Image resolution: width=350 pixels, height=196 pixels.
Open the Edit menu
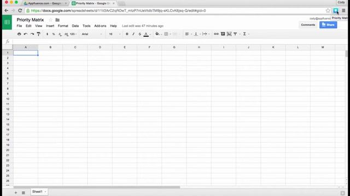(28, 26)
